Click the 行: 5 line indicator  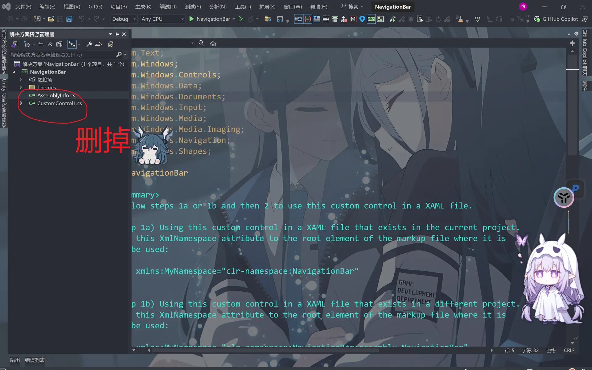(x=509, y=350)
